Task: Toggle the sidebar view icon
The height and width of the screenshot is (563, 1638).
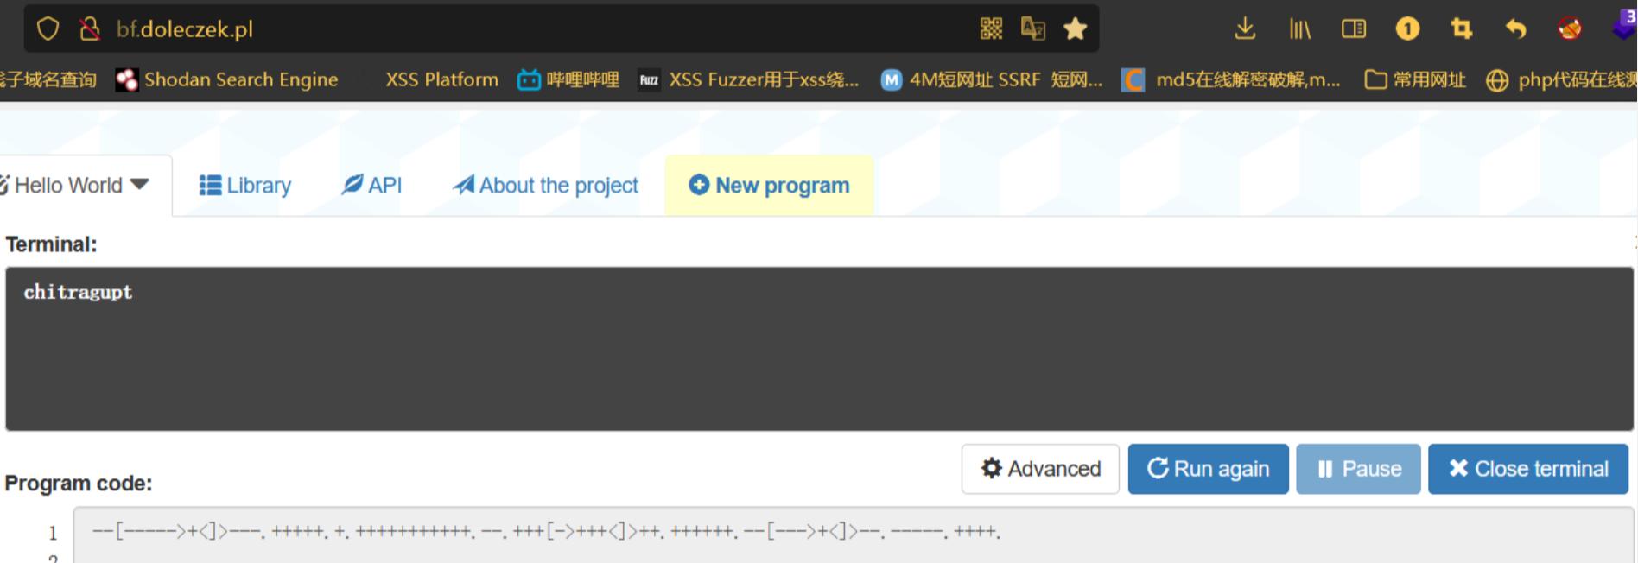Action: pyautogui.click(x=1354, y=29)
